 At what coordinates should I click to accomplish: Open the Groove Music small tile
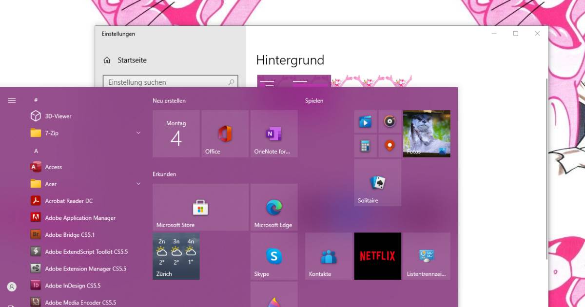(x=390, y=121)
